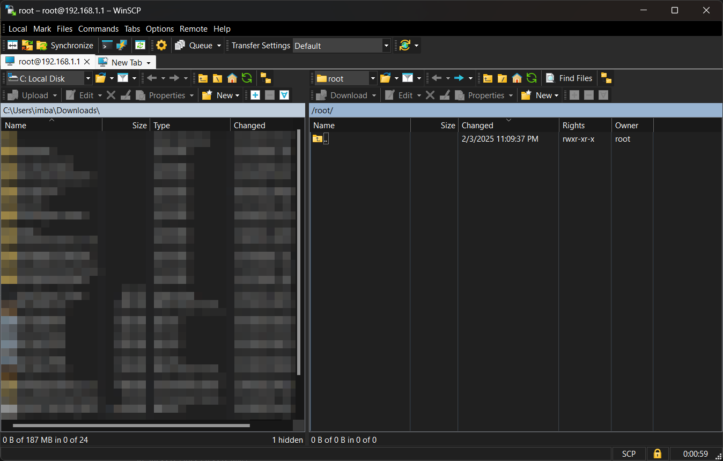Open the Preferences gear icon
Image resolution: width=723 pixels, height=461 pixels.
coord(161,46)
